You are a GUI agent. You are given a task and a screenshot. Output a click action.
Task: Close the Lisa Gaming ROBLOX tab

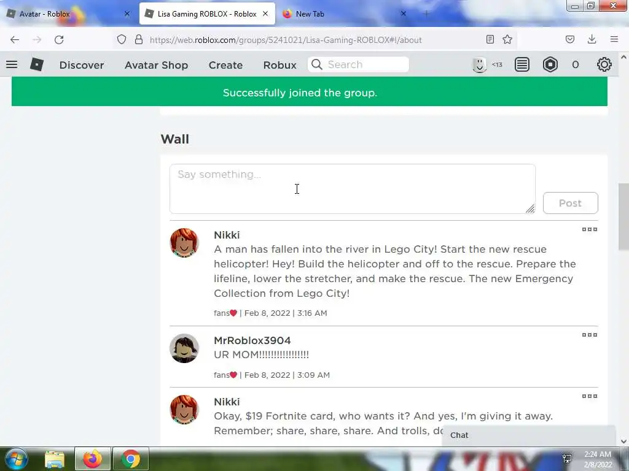click(265, 13)
